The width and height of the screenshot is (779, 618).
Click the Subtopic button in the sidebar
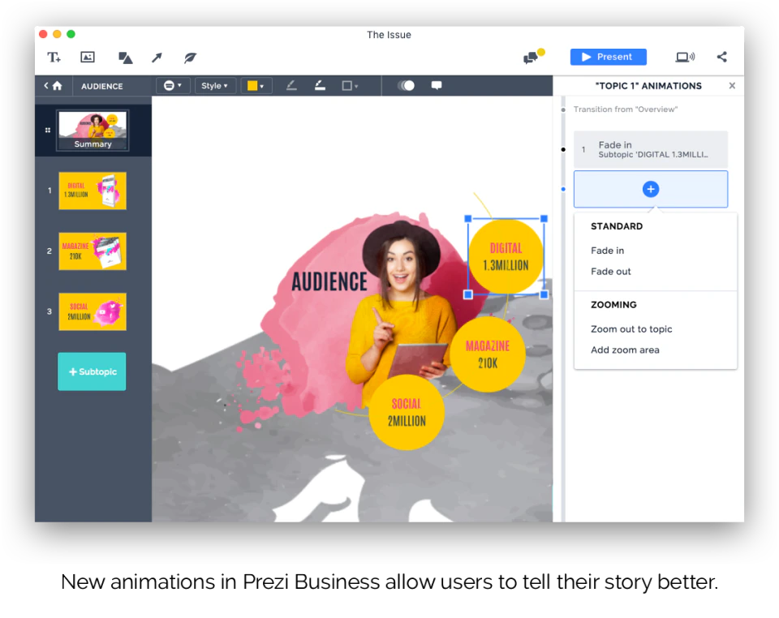point(92,371)
